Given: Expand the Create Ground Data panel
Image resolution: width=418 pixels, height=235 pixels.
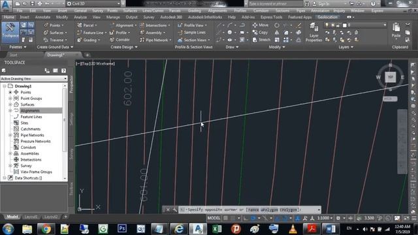Looking at the screenshot, I should pyautogui.click(x=55, y=47).
